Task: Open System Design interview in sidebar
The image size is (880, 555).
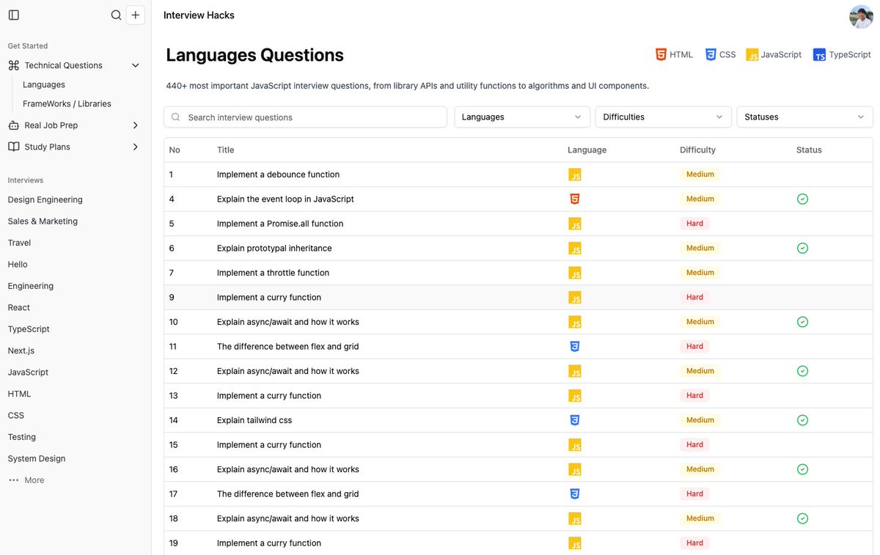Action: [x=37, y=458]
